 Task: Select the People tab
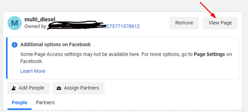tap(19, 103)
